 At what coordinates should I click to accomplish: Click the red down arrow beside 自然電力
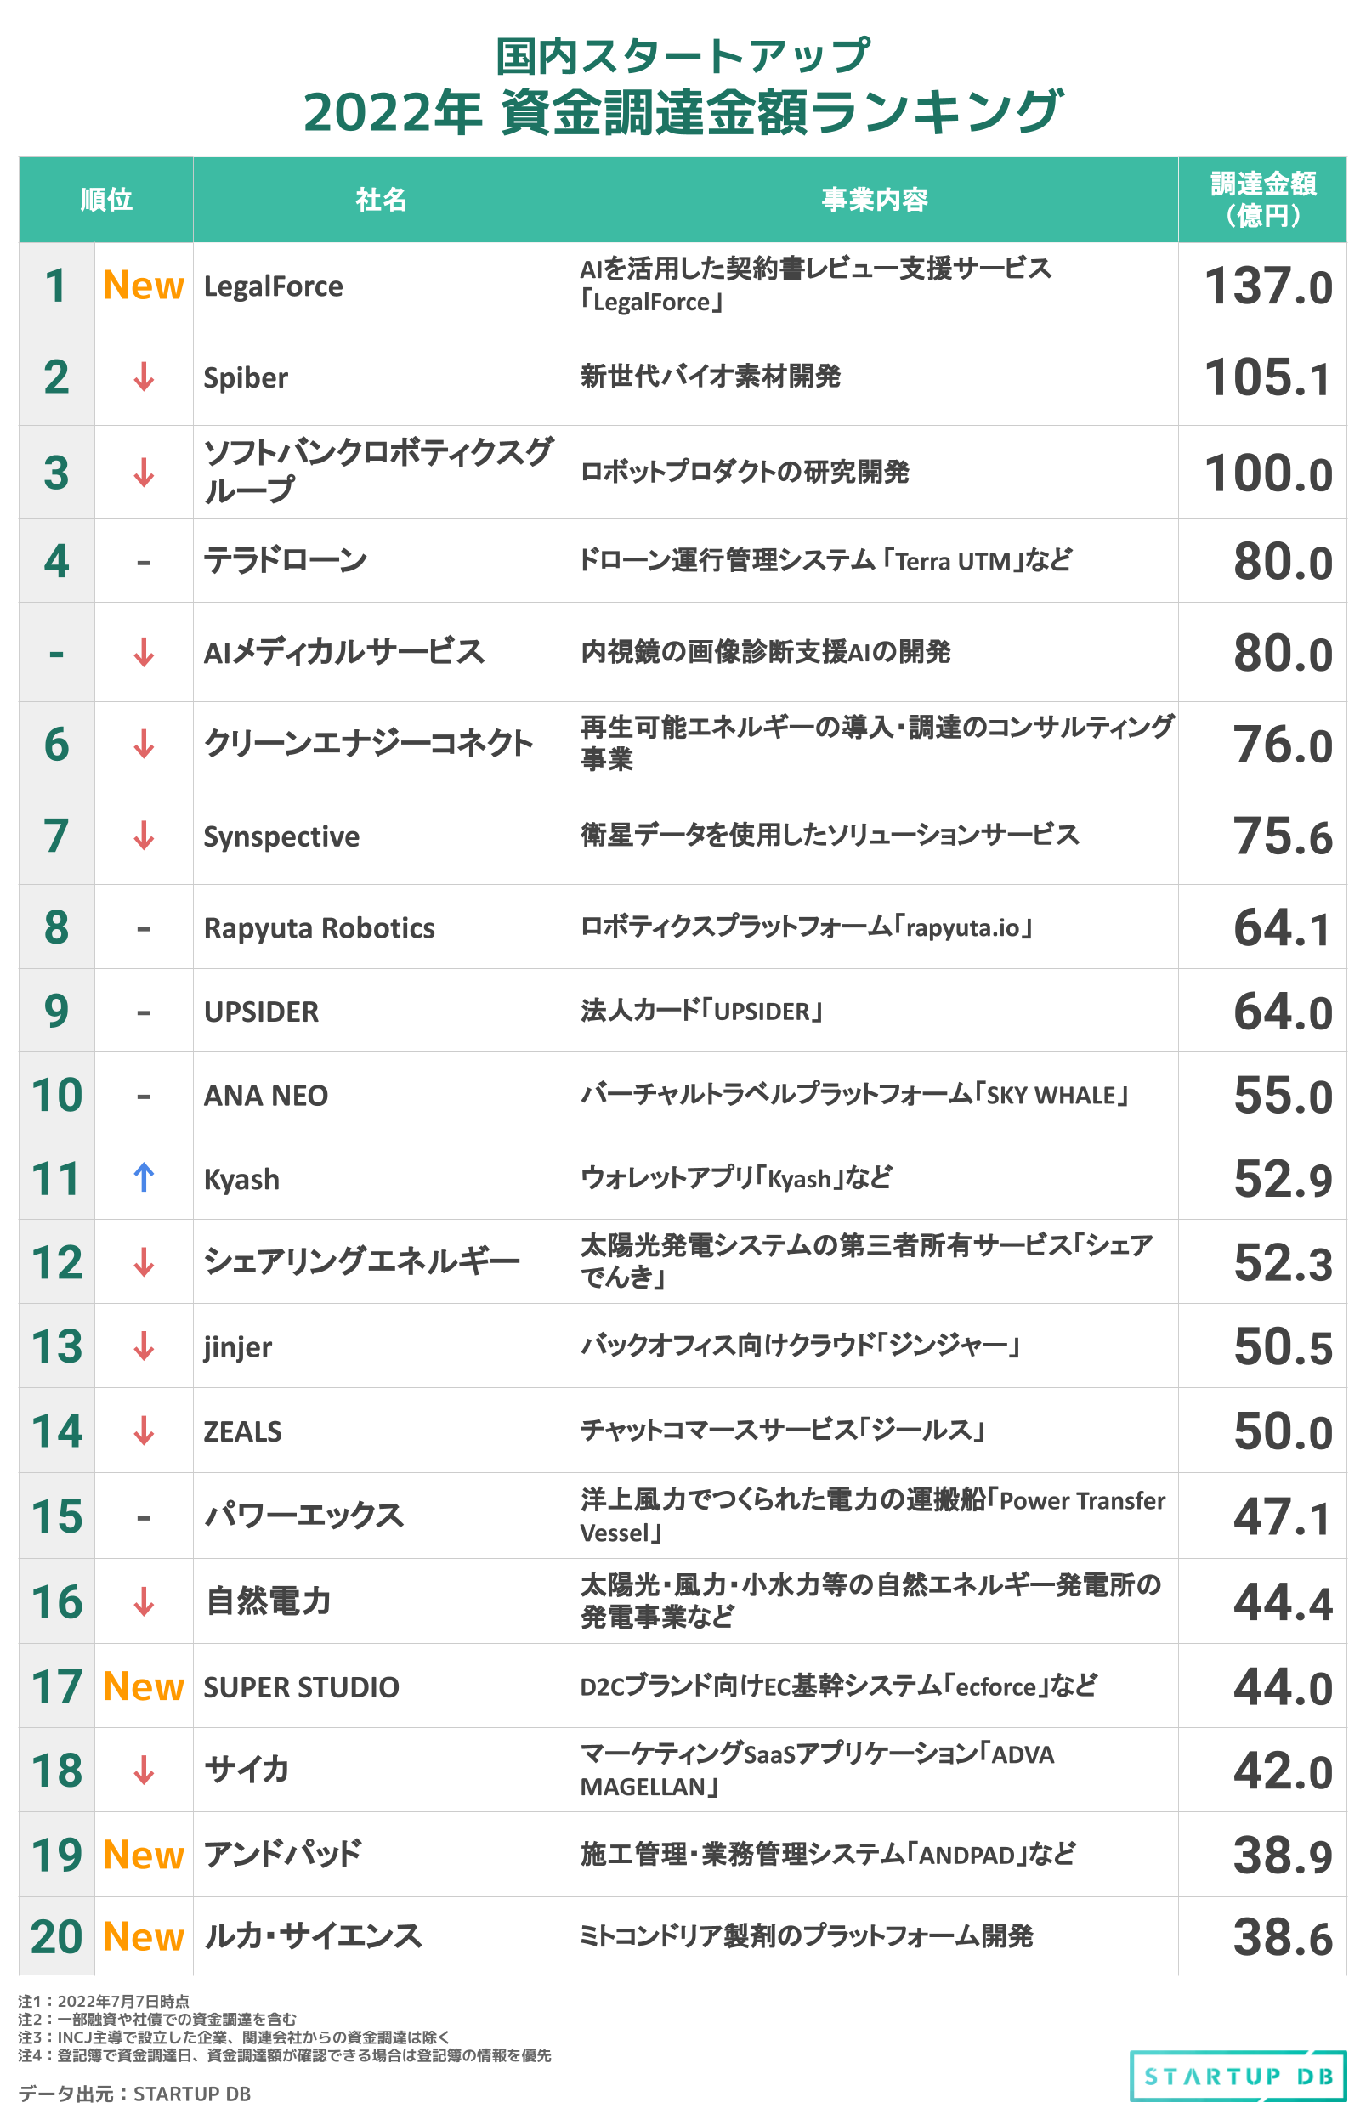(x=144, y=1601)
